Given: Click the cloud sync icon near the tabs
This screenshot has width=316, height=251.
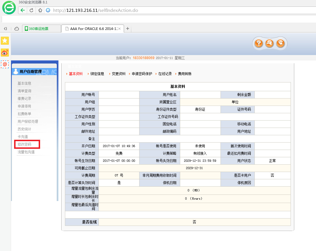Looking at the screenshot, I should tap(16, 29).
